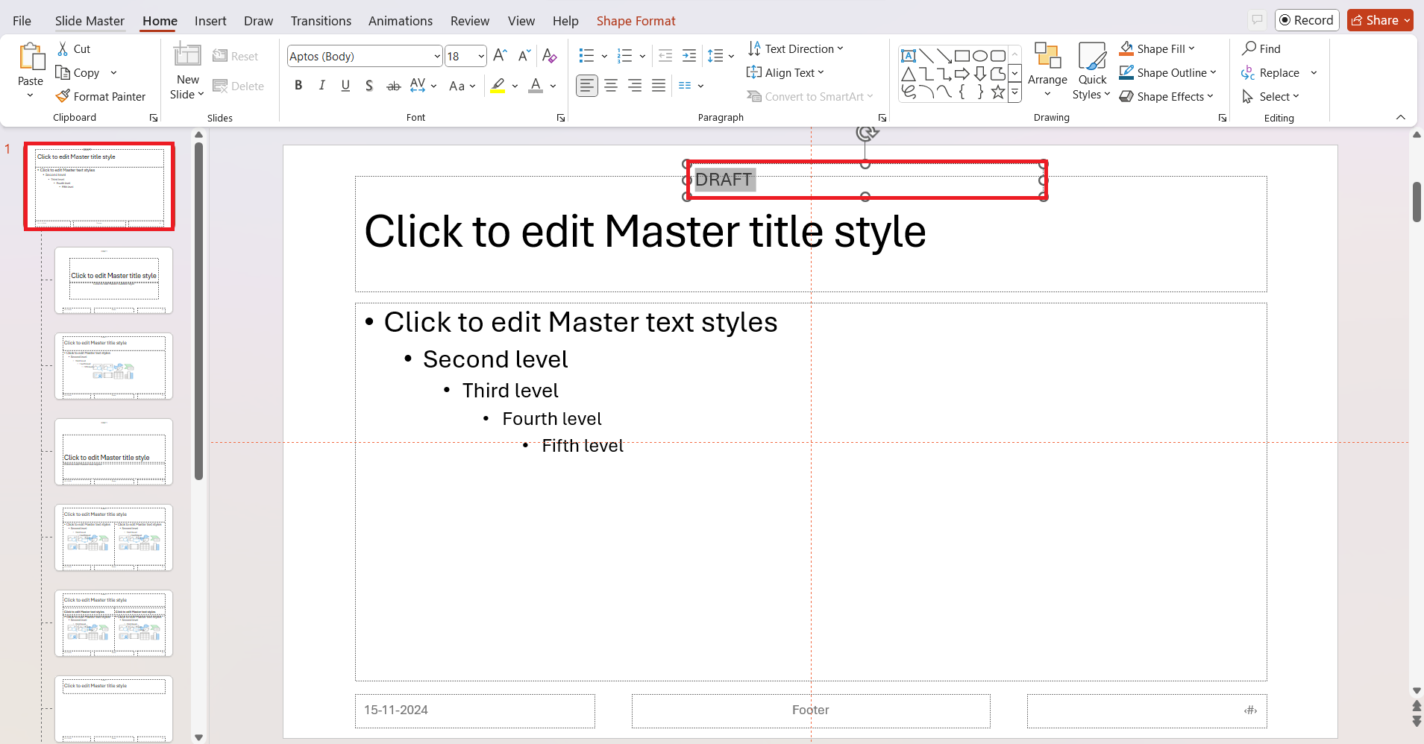Switch to the Animations tab
This screenshot has height=744, width=1424.
pos(401,20)
